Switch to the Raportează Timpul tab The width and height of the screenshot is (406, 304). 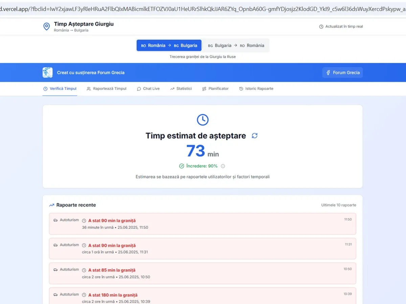point(106,89)
